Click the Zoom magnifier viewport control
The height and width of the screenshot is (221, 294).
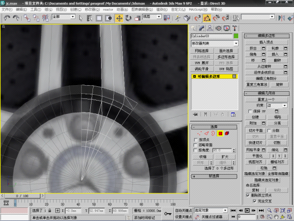(269, 210)
